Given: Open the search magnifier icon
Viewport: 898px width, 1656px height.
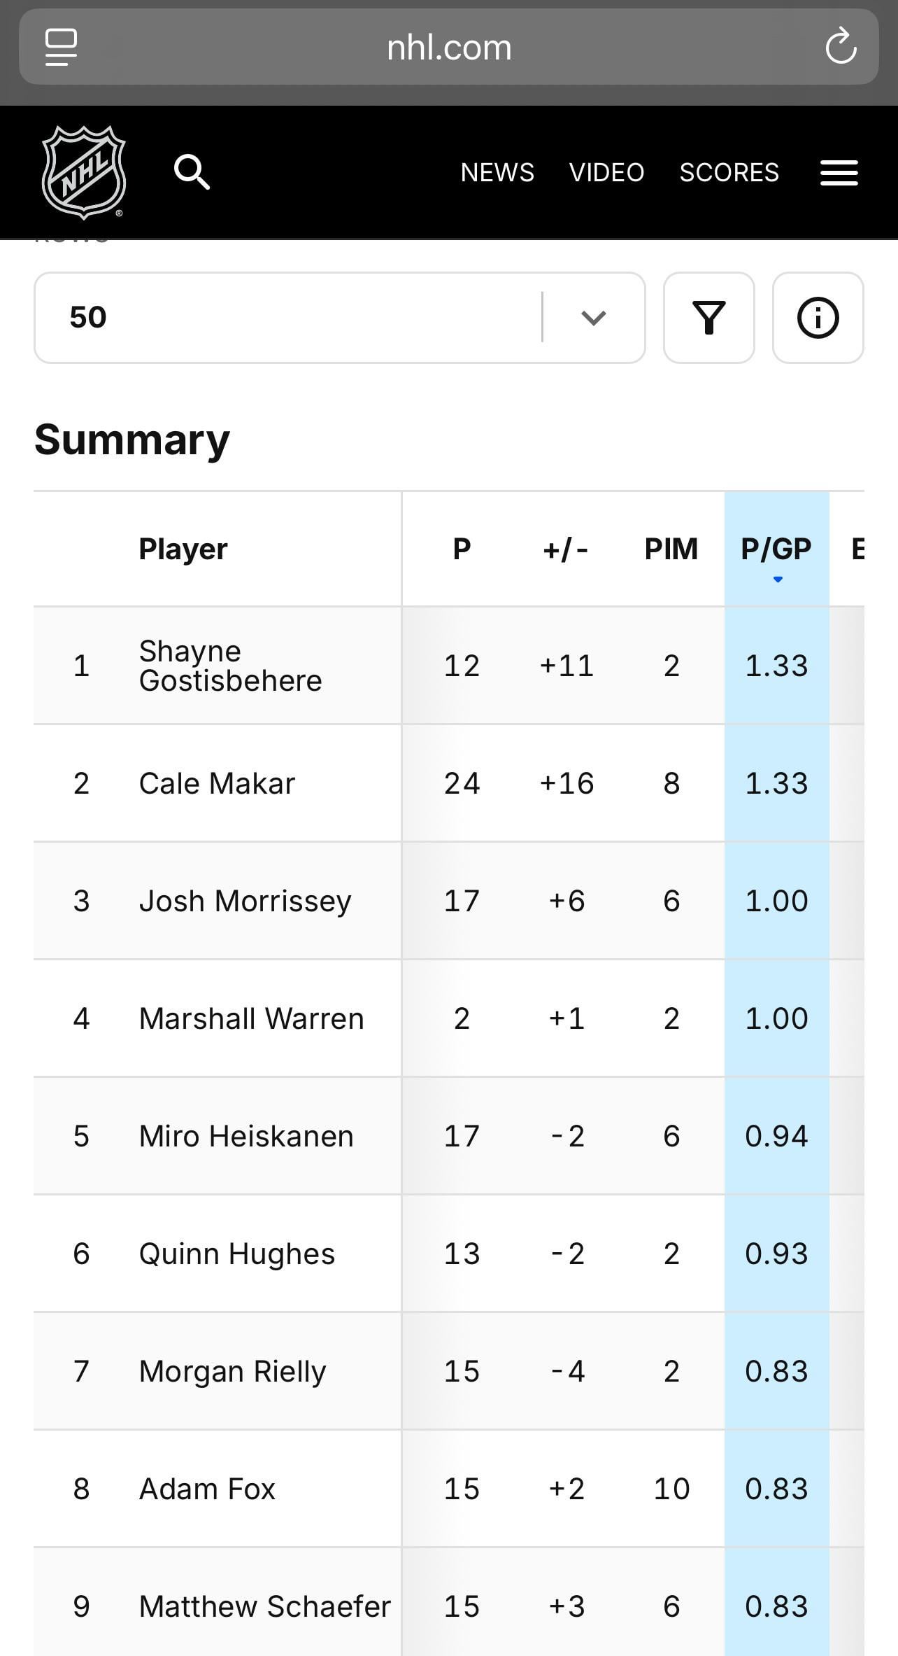Looking at the screenshot, I should (192, 172).
